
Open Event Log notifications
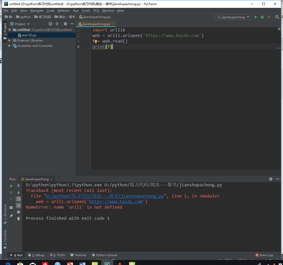(x=264, y=255)
